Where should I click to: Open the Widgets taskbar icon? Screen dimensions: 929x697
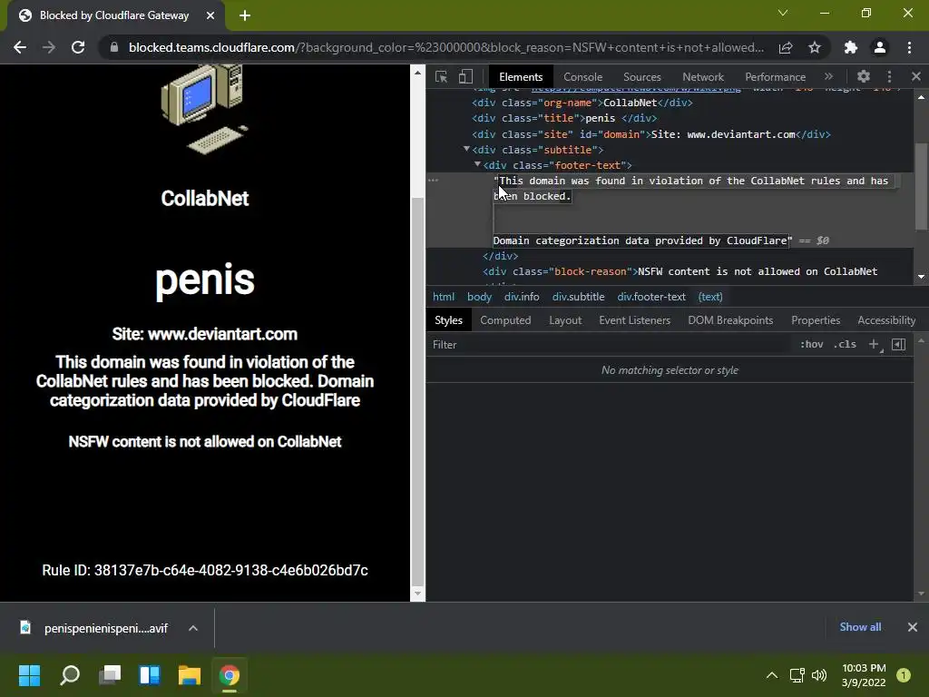(x=150, y=675)
